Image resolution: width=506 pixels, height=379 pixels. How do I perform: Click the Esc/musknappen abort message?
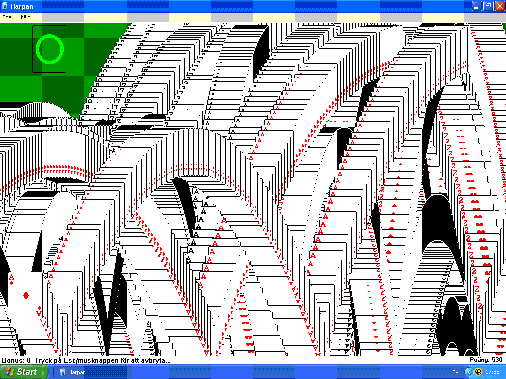[x=103, y=360]
